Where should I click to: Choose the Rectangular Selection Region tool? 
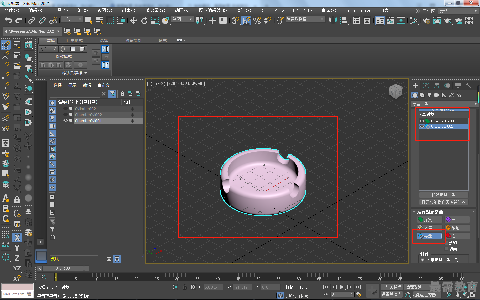point(110,21)
